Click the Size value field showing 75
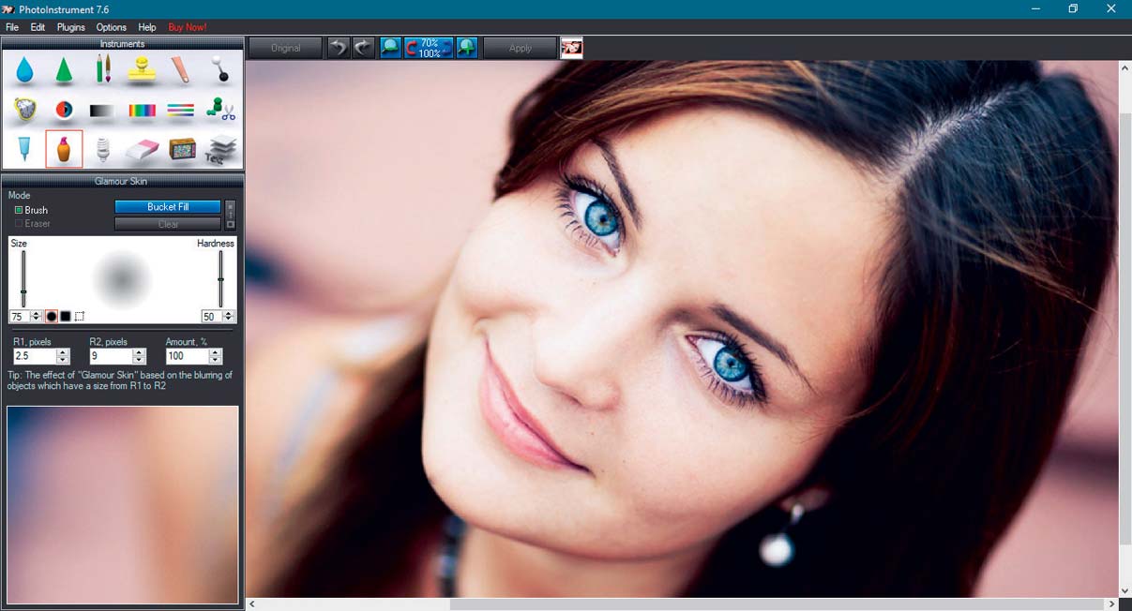The width and height of the screenshot is (1132, 611). [20, 317]
